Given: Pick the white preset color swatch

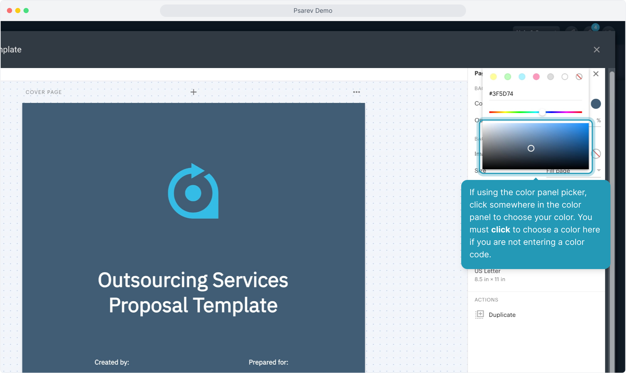Looking at the screenshot, I should click(565, 77).
